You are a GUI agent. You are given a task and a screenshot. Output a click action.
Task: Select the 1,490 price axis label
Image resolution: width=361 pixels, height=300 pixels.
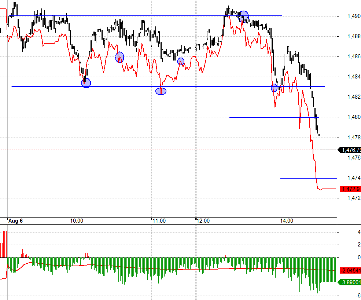pyautogui.click(x=354, y=16)
